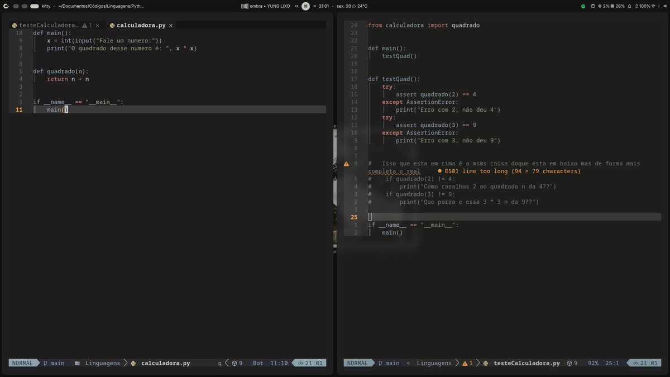Click the 'Bot' scroll position in left statusline
This screenshot has width=670, height=377.
(x=258, y=363)
